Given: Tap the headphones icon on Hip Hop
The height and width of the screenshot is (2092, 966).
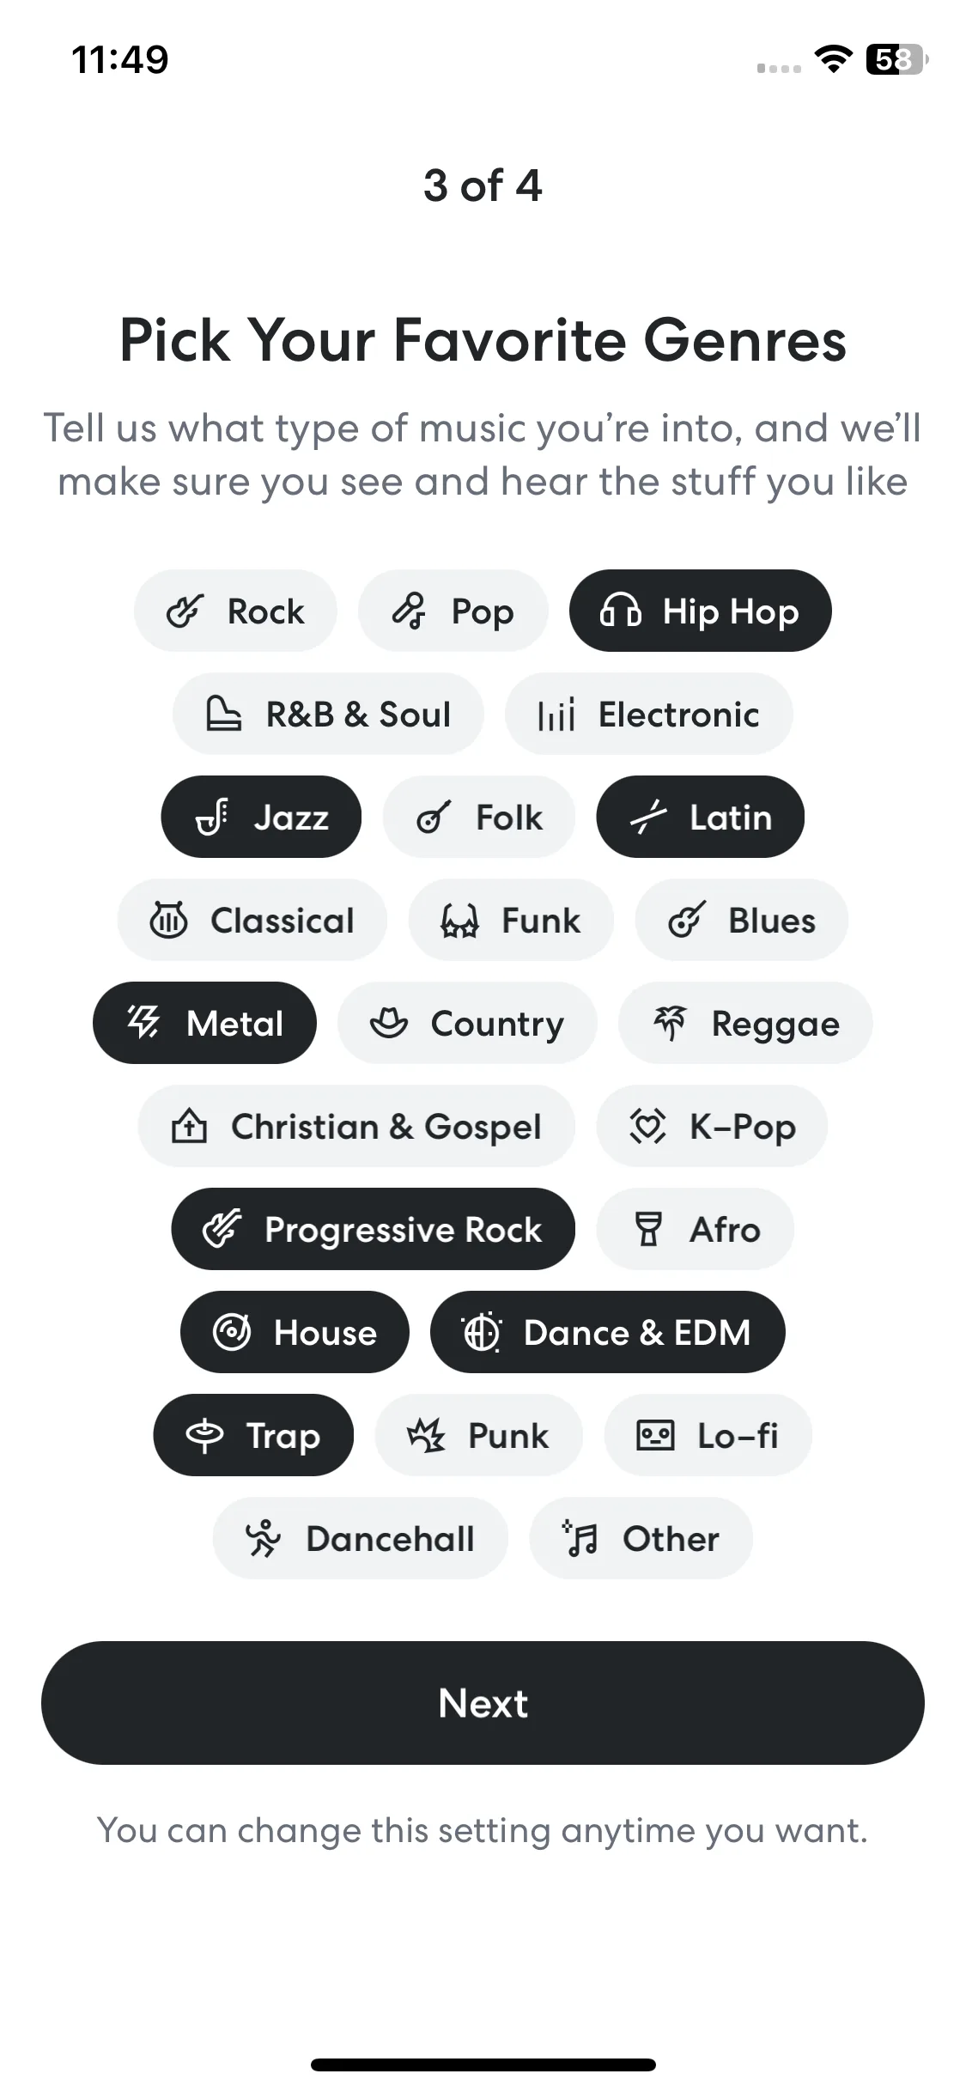Looking at the screenshot, I should [x=620, y=611].
